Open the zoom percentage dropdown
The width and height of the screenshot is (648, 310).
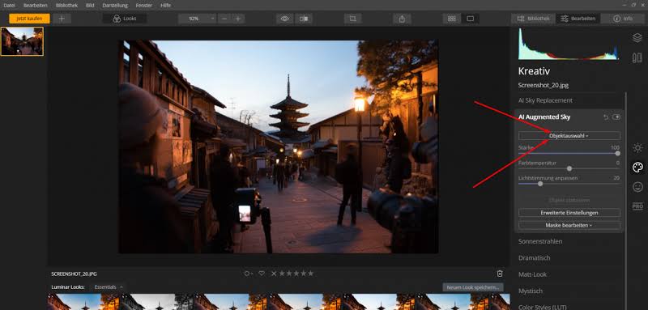click(197, 19)
